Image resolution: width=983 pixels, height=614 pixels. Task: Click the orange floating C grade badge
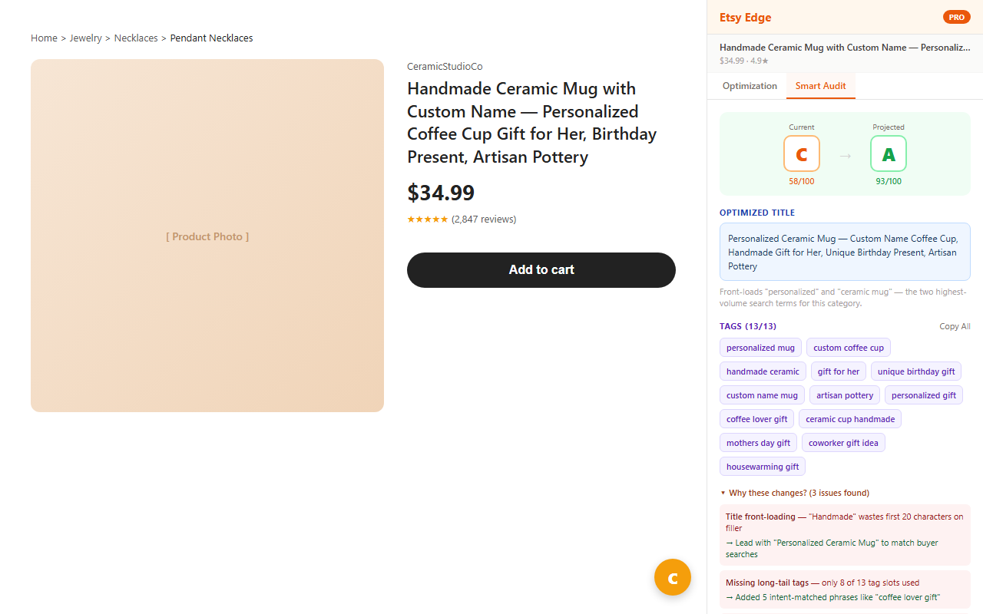point(673,577)
